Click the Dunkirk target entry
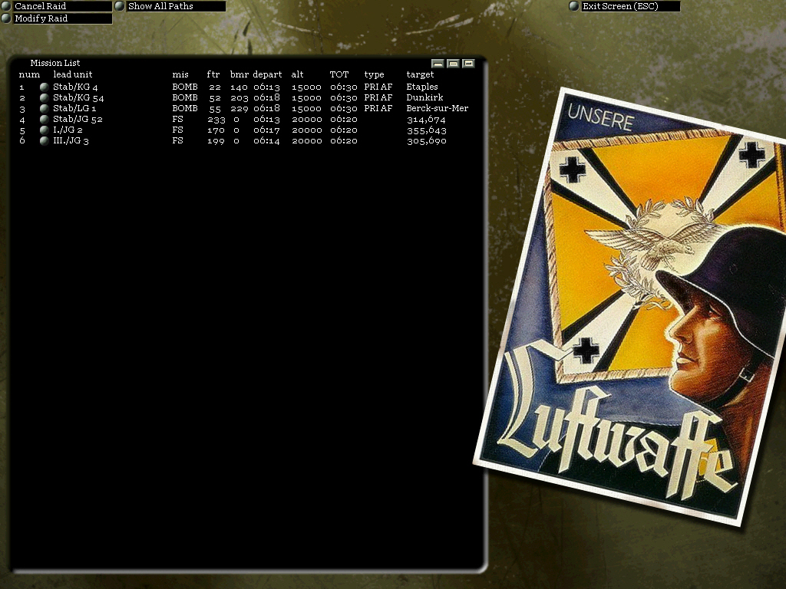Image resolution: width=786 pixels, height=589 pixels. (424, 97)
